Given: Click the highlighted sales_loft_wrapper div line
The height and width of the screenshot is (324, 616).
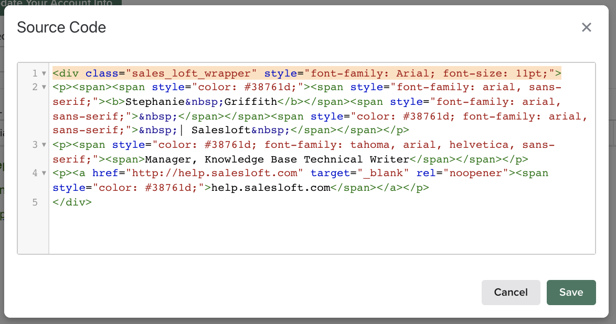Looking at the screenshot, I should click(x=210, y=73).
